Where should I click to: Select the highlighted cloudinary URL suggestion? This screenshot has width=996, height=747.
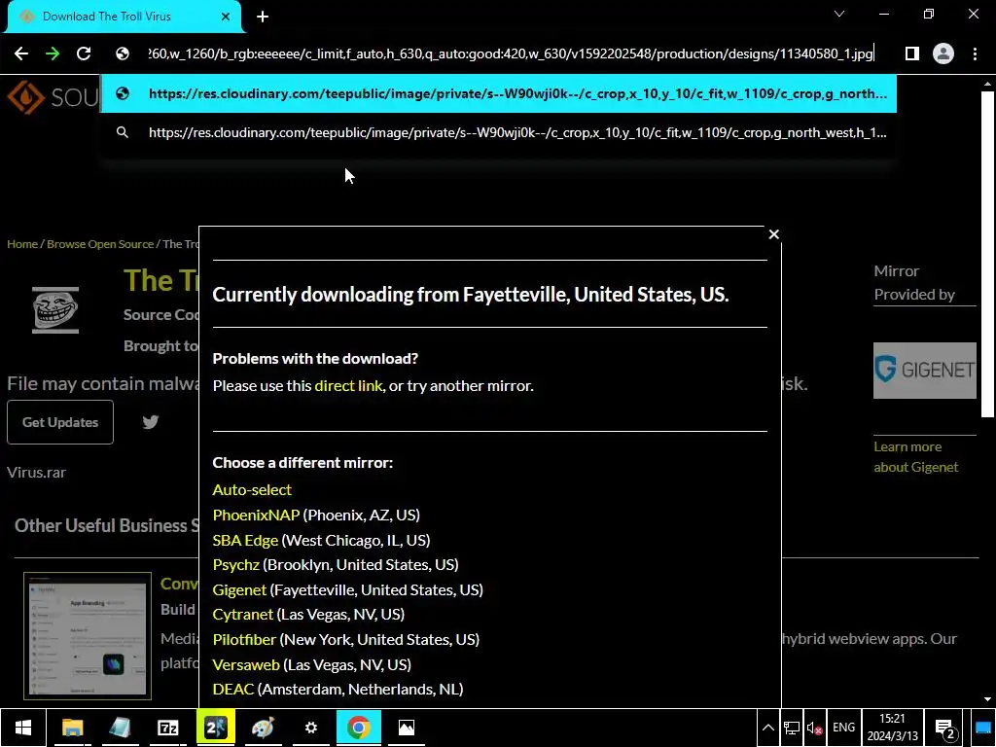pos(499,94)
